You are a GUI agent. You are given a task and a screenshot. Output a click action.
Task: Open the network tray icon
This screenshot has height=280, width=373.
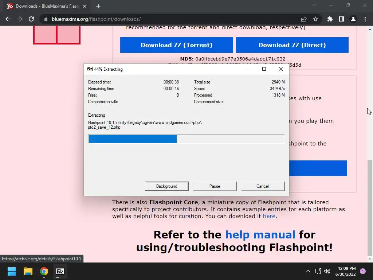click(x=318, y=271)
